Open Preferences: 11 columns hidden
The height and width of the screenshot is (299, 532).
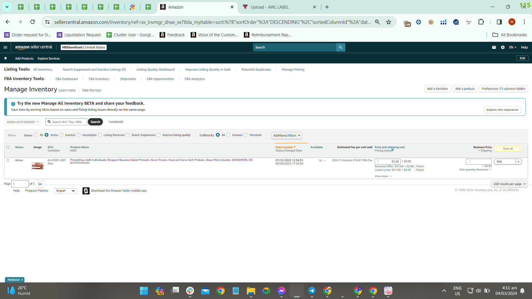click(503, 89)
